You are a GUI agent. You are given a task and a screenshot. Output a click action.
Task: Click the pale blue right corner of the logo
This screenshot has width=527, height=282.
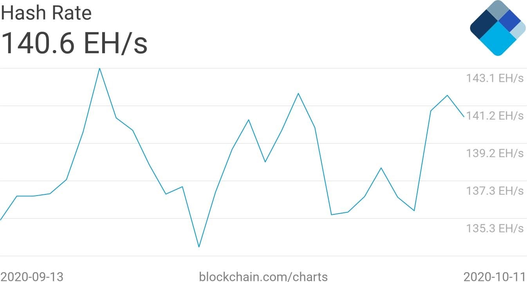(x=519, y=31)
